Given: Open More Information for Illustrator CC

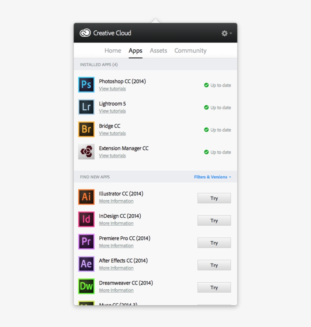Looking at the screenshot, I should pos(116,201).
